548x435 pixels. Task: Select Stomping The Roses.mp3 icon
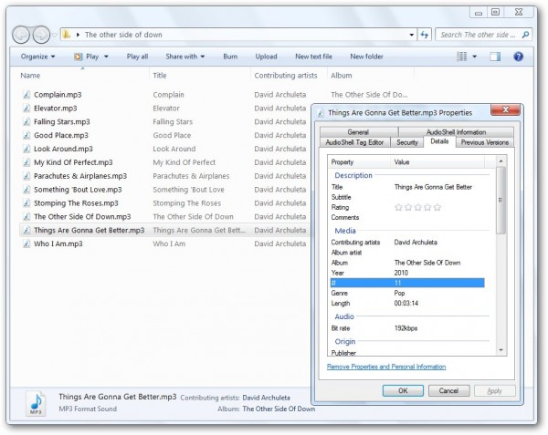tap(26, 203)
